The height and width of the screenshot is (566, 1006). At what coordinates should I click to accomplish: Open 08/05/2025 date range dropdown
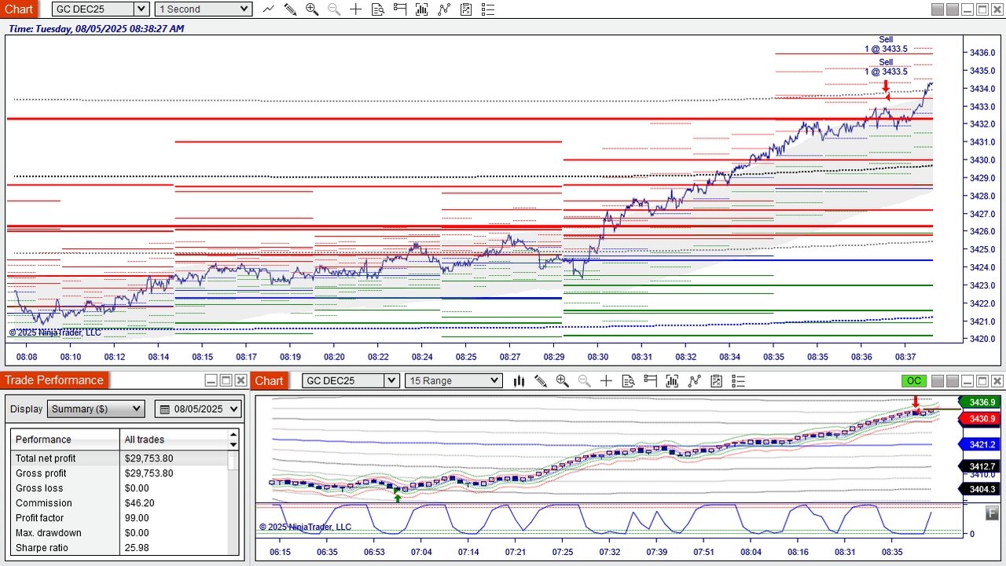click(x=198, y=409)
